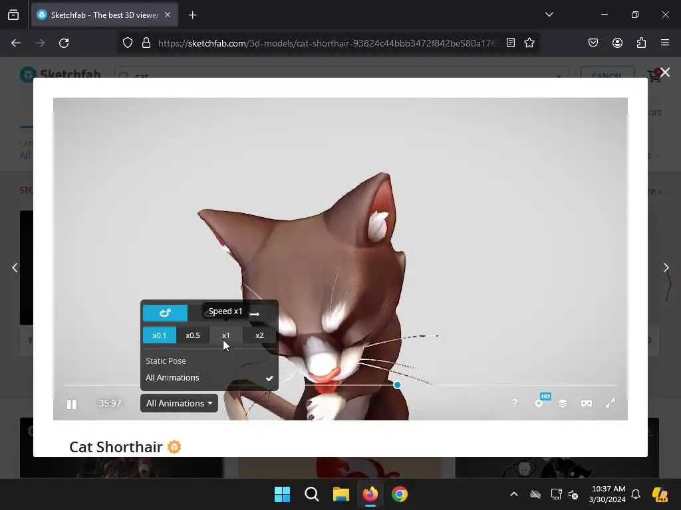Viewport: 681px width, 510px height.
Task: Open Windows taskbar search
Action: [312, 494]
